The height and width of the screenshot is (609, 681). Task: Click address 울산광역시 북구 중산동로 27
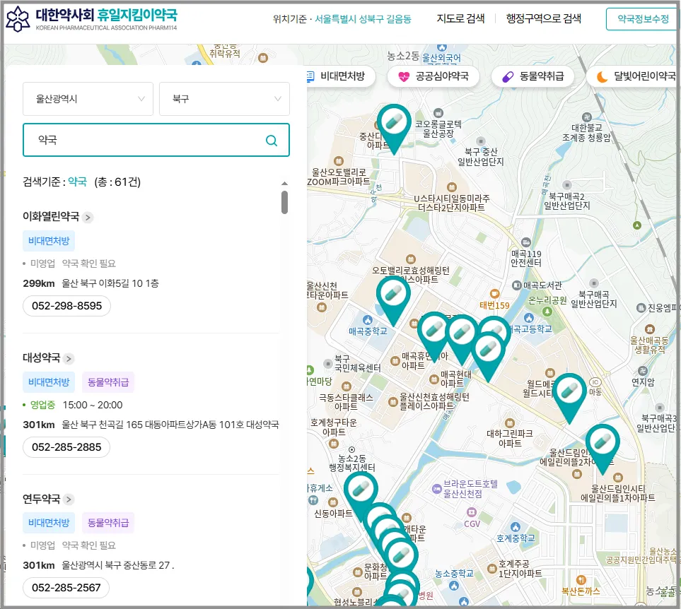pyautogui.click(x=117, y=565)
